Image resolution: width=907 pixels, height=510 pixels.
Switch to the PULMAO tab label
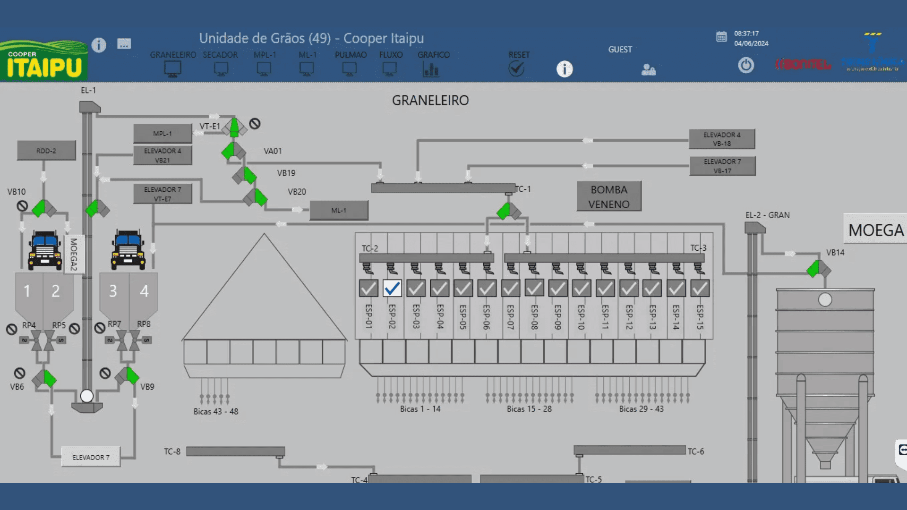[x=351, y=55]
